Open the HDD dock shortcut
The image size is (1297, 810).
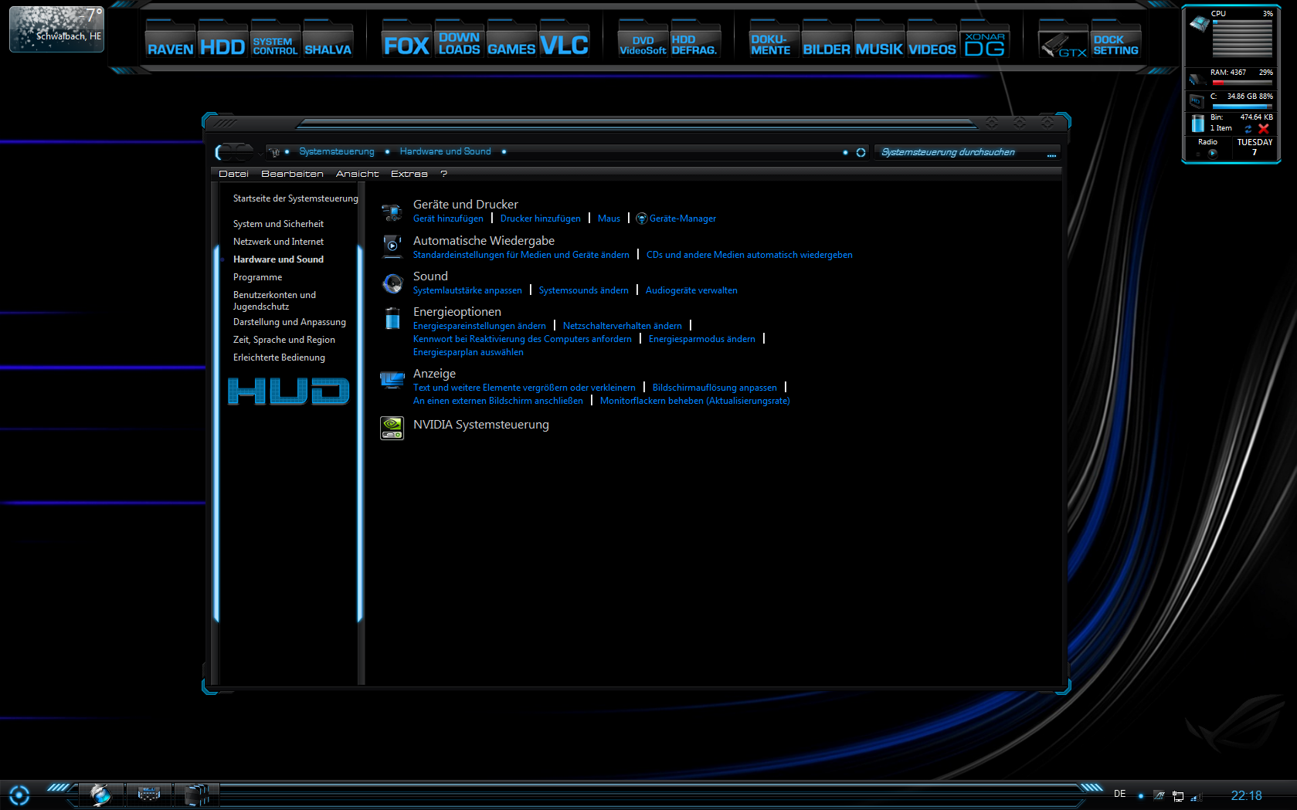click(x=222, y=40)
